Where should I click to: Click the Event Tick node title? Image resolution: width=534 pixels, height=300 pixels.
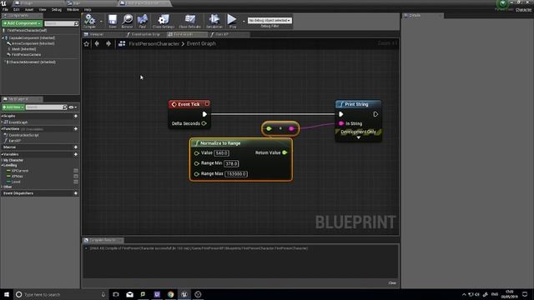(189, 104)
